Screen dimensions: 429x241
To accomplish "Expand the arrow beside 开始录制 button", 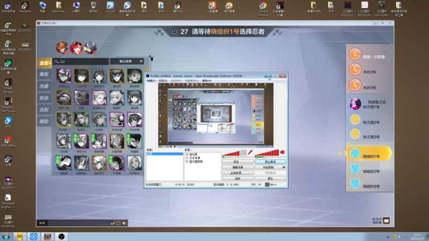I will tap(284, 167).
